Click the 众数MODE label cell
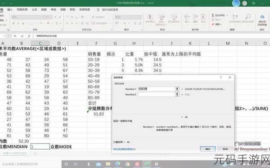The width and height of the screenshot is (270, 168). [x=61, y=147]
